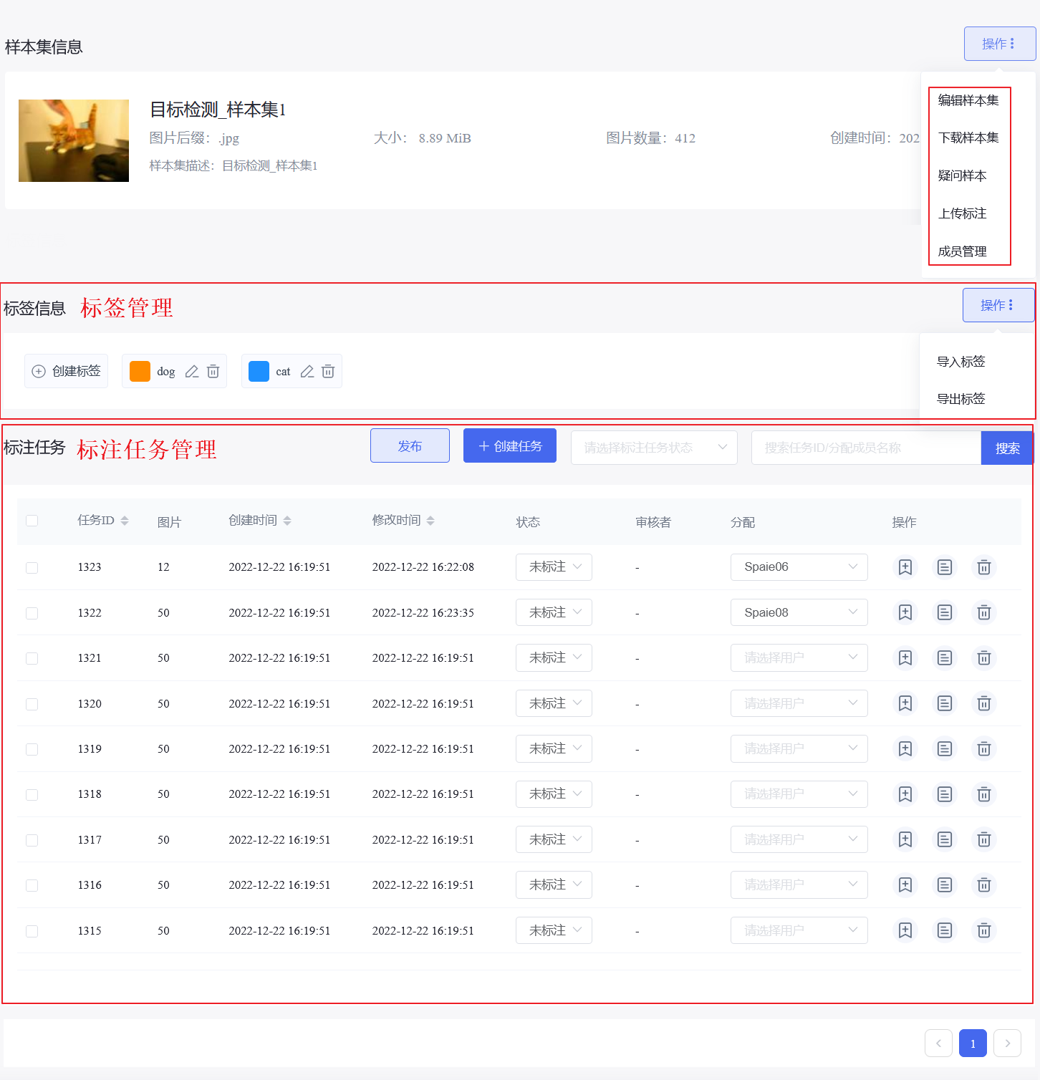This screenshot has height=1080, width=1040.
Task: Click the blue 搜索 button
Action: click(x=1007, y=448)
